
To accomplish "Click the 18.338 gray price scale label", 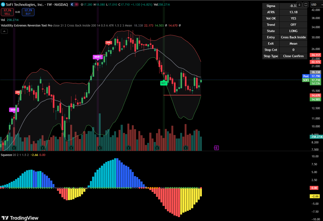I will [x=315, y=72].
